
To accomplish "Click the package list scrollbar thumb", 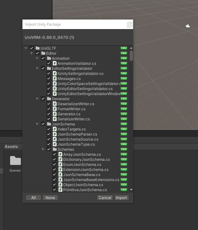I will (x=131, y=56).
